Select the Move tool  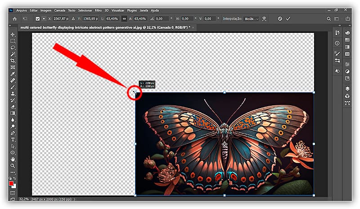[x=13, y=35]
